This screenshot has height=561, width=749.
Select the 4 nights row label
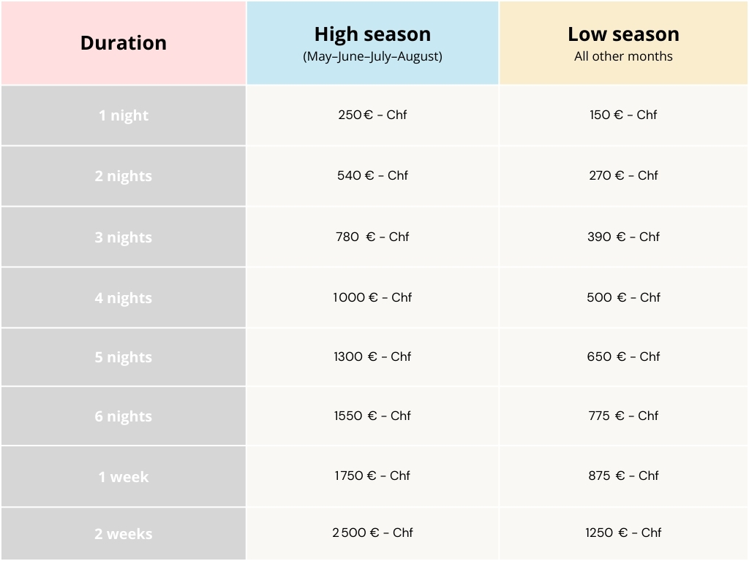pyautogui.click(x=124, y=298)
